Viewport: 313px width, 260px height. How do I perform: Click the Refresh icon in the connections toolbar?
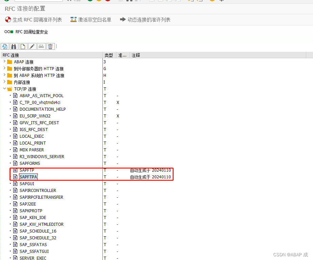click(5, 46)
